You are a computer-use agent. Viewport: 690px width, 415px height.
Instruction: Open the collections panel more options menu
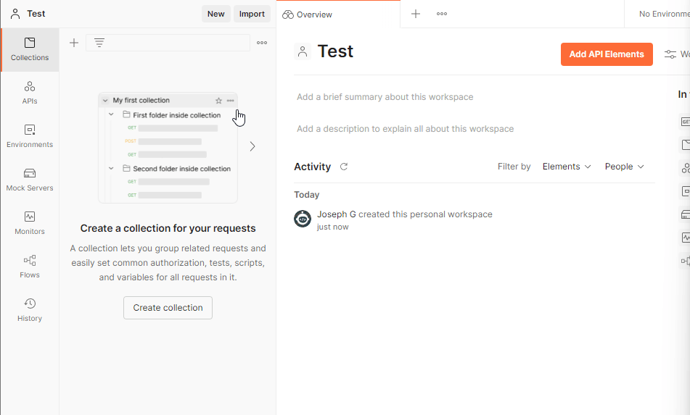coord(262,43)
